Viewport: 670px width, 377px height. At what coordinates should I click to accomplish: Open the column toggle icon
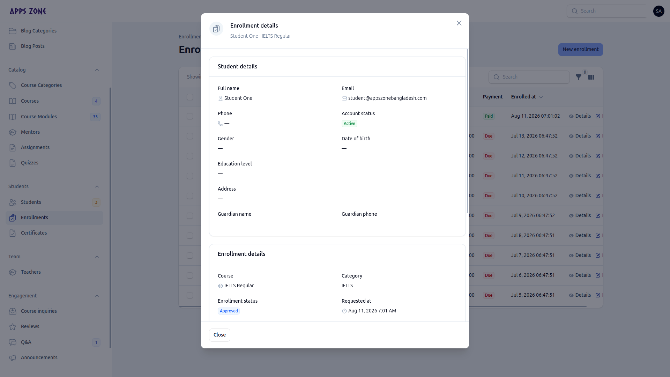pyautogui.click(x=591, y=77)
